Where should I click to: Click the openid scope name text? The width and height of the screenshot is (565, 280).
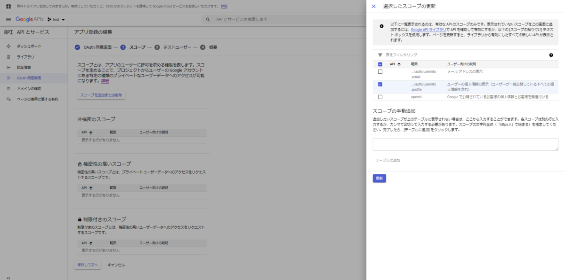pos(416,97)
